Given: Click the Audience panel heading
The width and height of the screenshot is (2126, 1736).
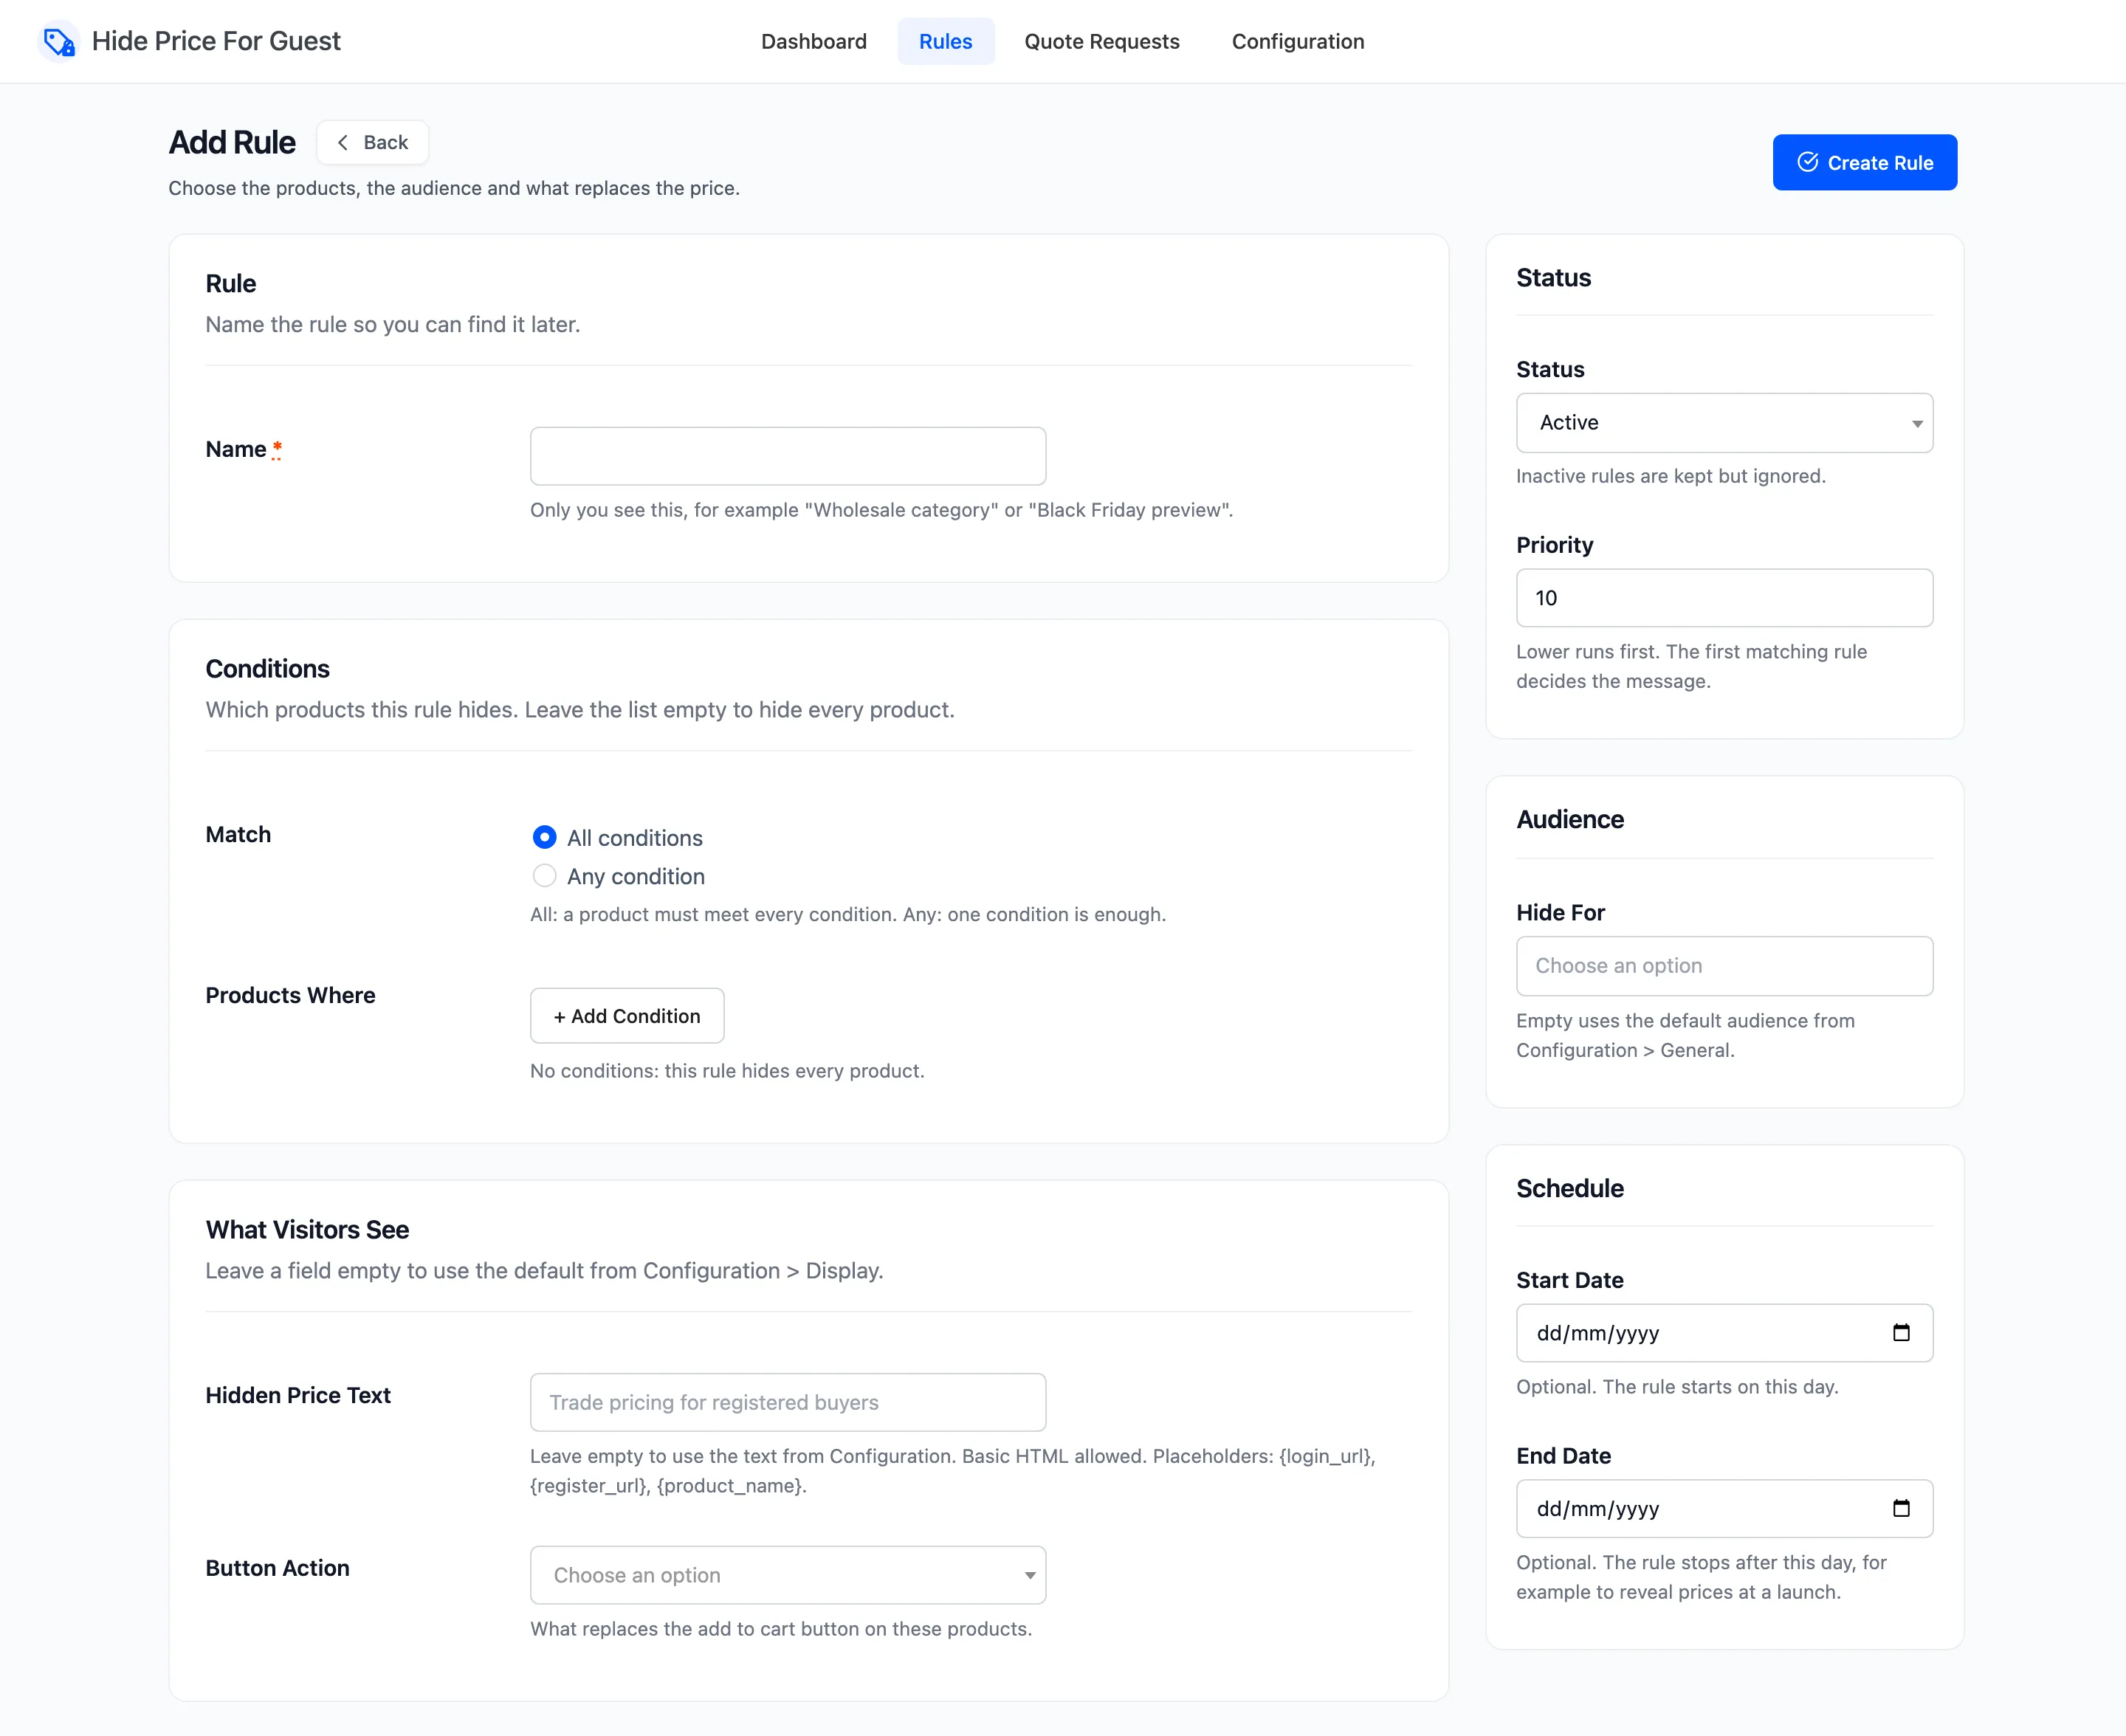Looking at the screenshot, I should 1569,819.
